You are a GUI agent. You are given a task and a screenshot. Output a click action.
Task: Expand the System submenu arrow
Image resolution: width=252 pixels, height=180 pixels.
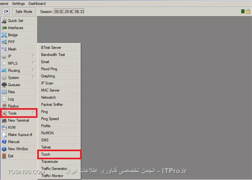click(x=33, y=77)
